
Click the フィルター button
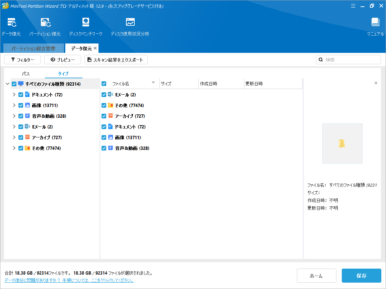tap(22, 60)
